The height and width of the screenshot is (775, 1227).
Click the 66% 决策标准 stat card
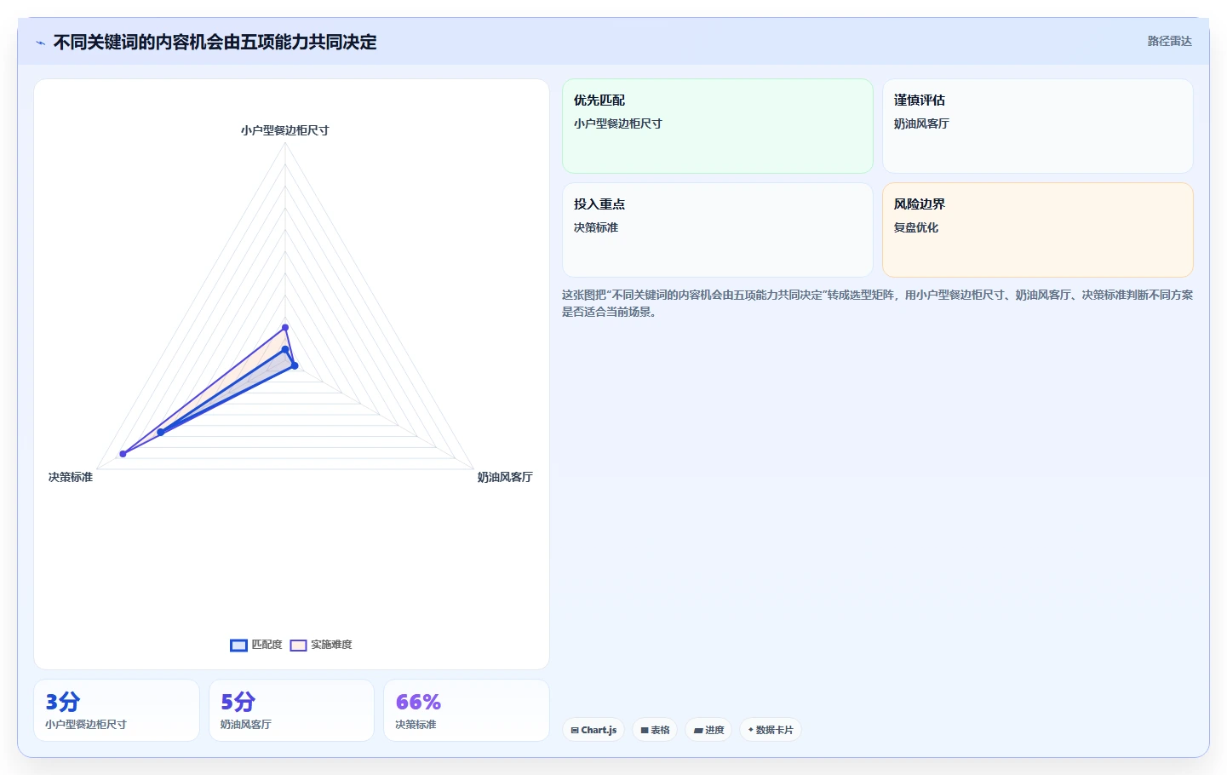(467, 710)
